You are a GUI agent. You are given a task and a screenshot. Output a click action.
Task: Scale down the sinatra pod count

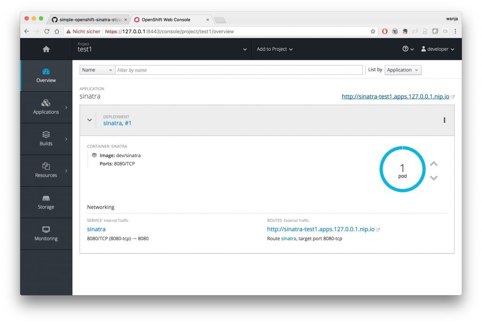click(434, 178)
